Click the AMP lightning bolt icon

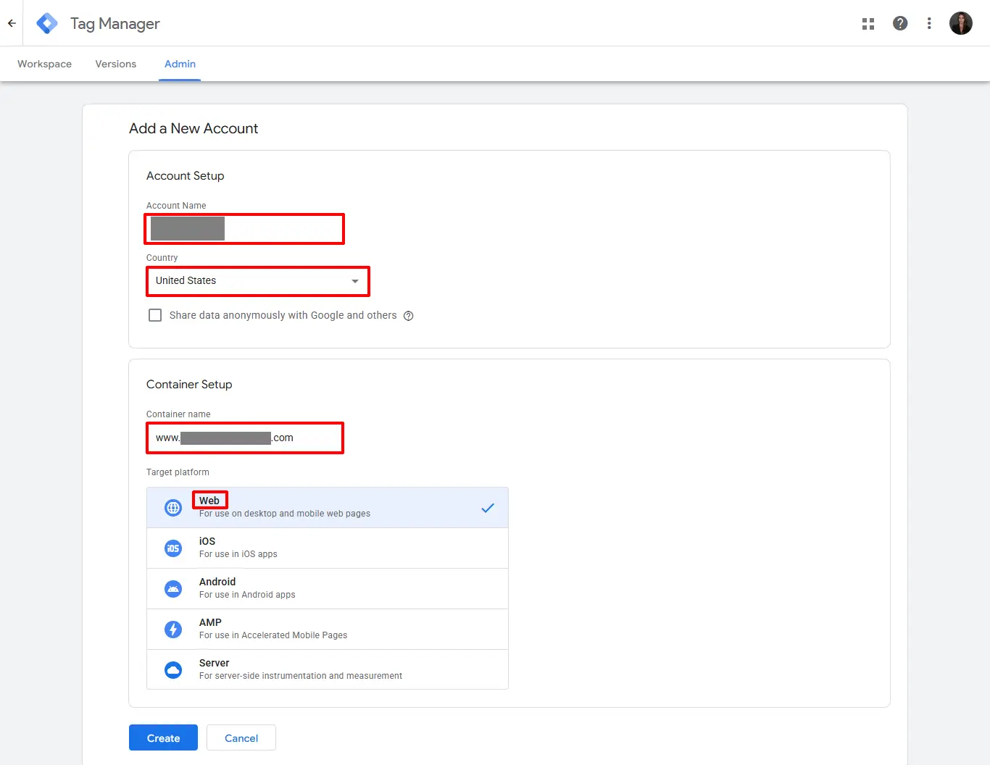pyautogui.click(x=173, y=630)
